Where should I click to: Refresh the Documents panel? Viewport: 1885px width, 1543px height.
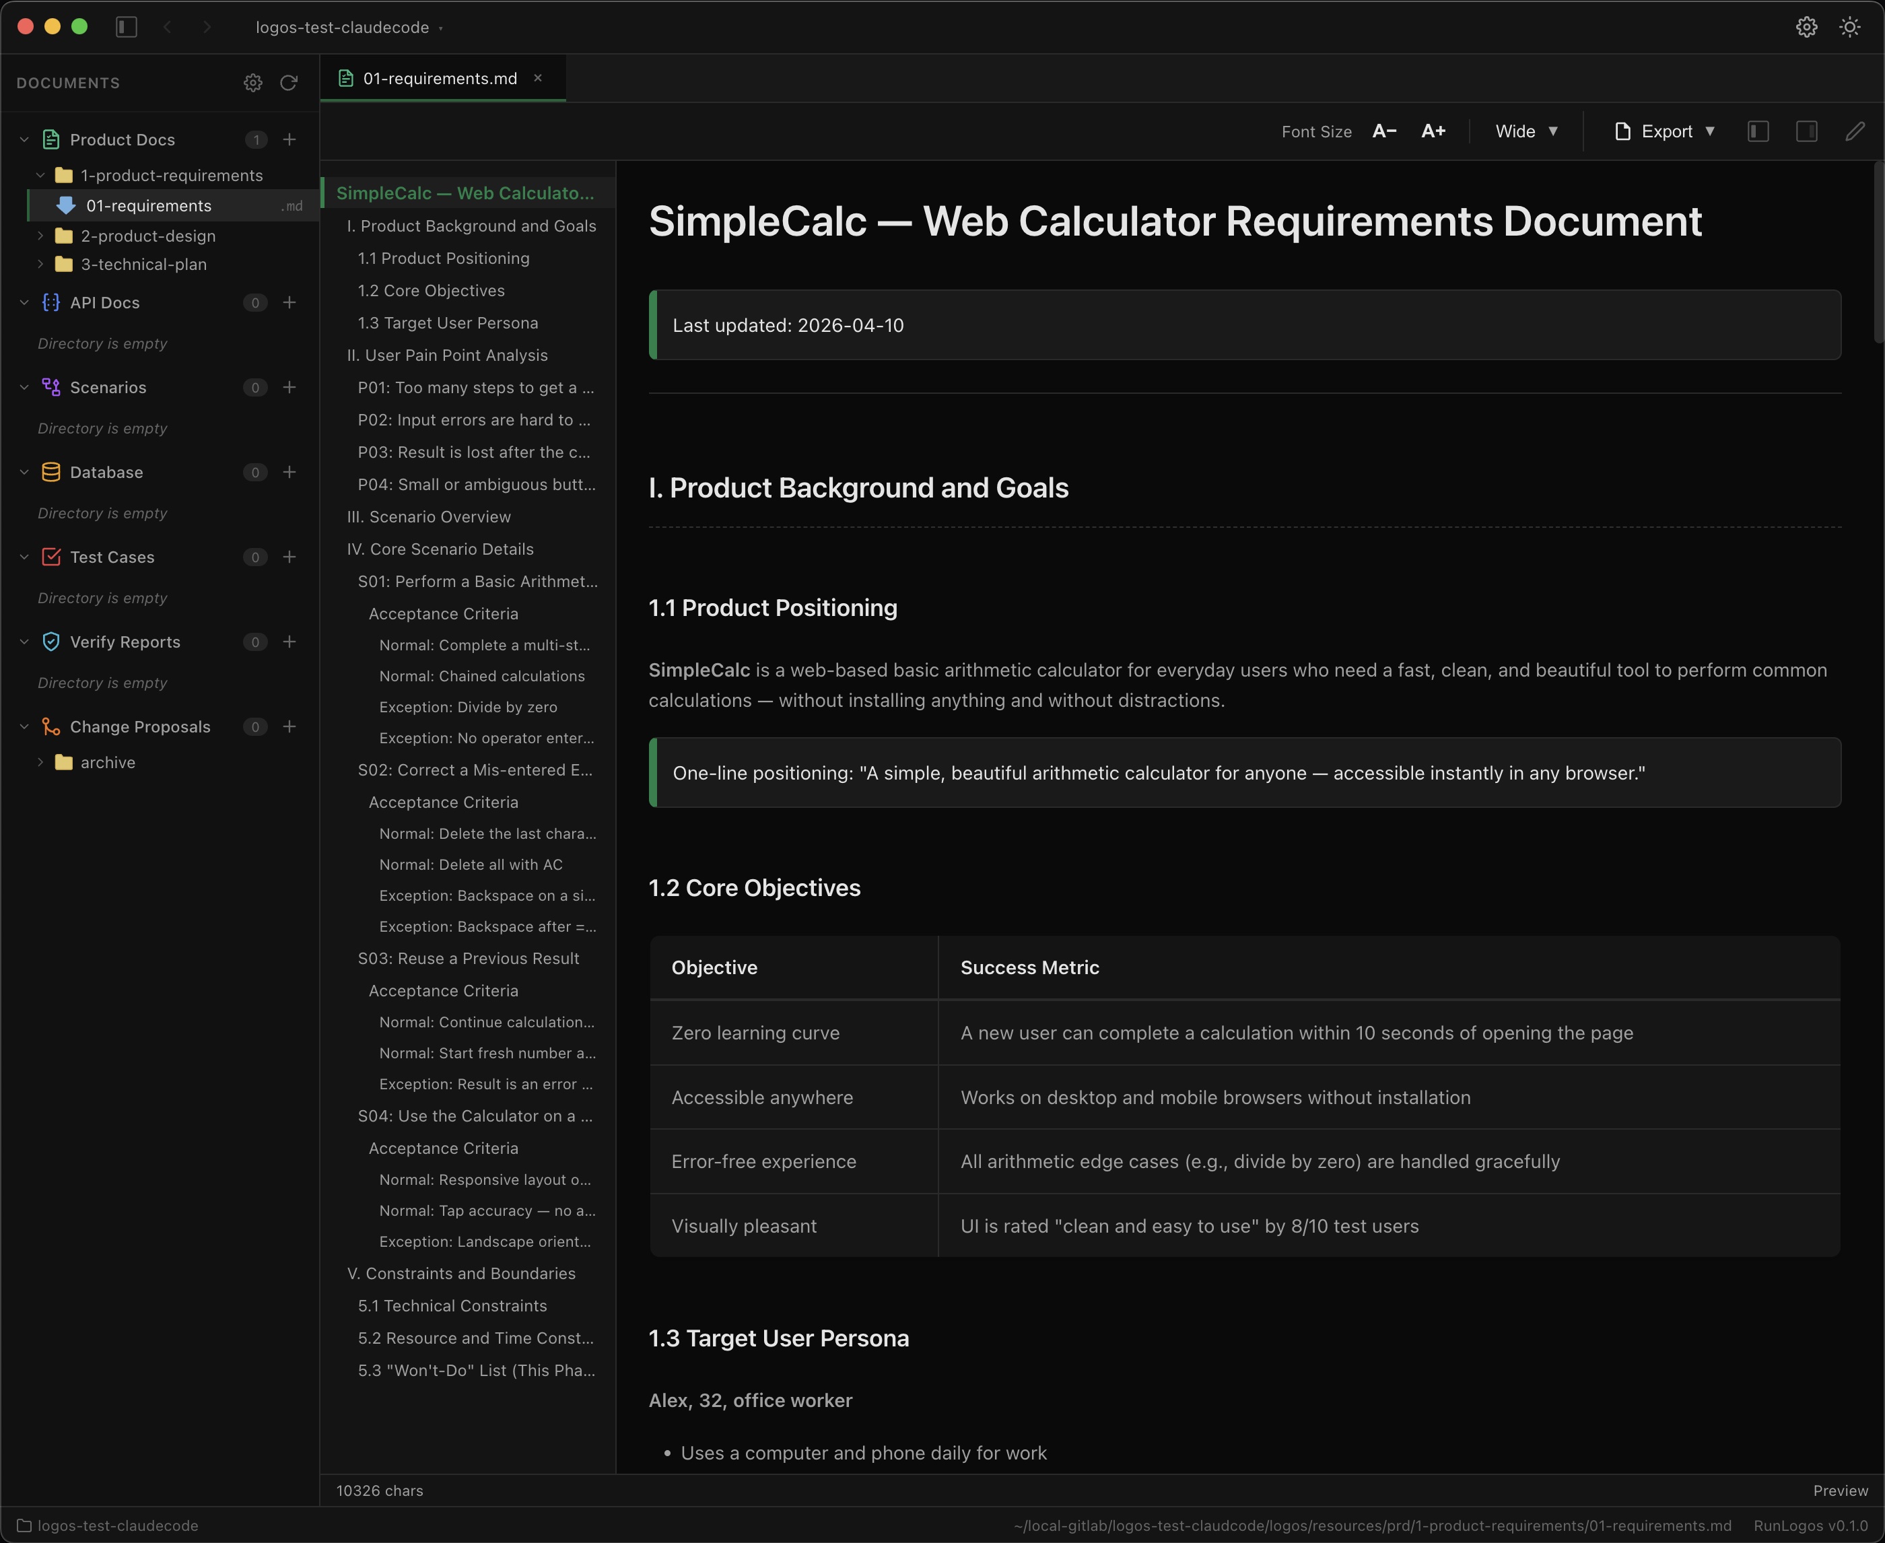pyautogui.click(x=288, y=81)
